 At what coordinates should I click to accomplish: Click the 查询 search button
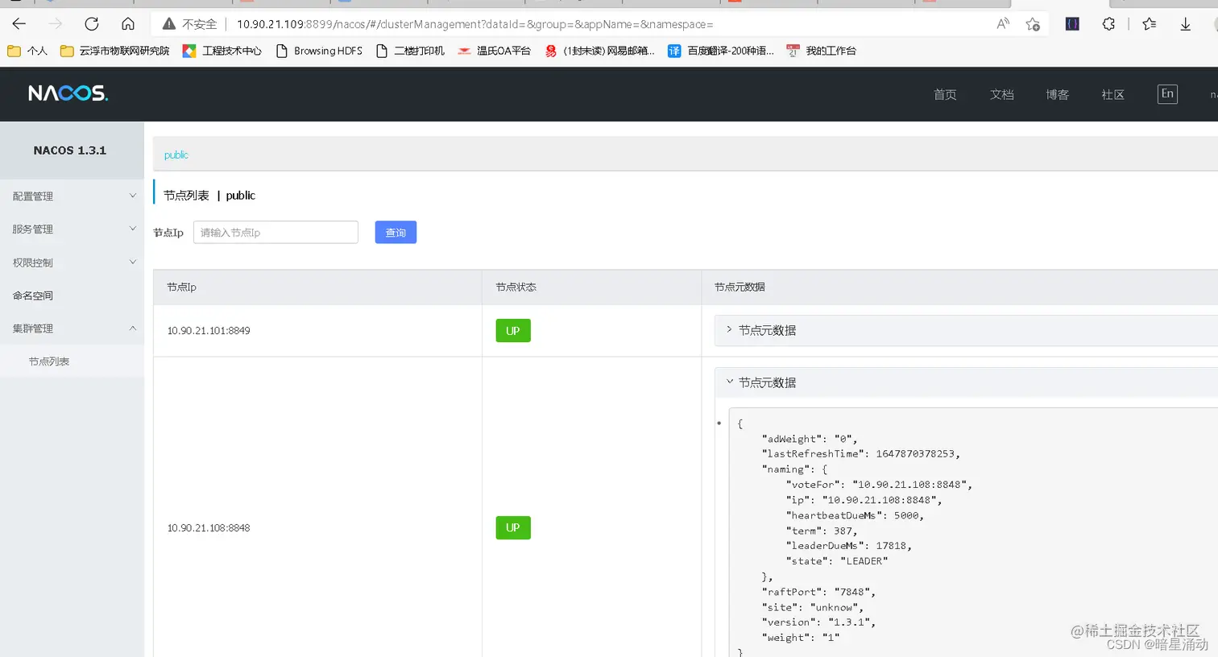(396, 232)
